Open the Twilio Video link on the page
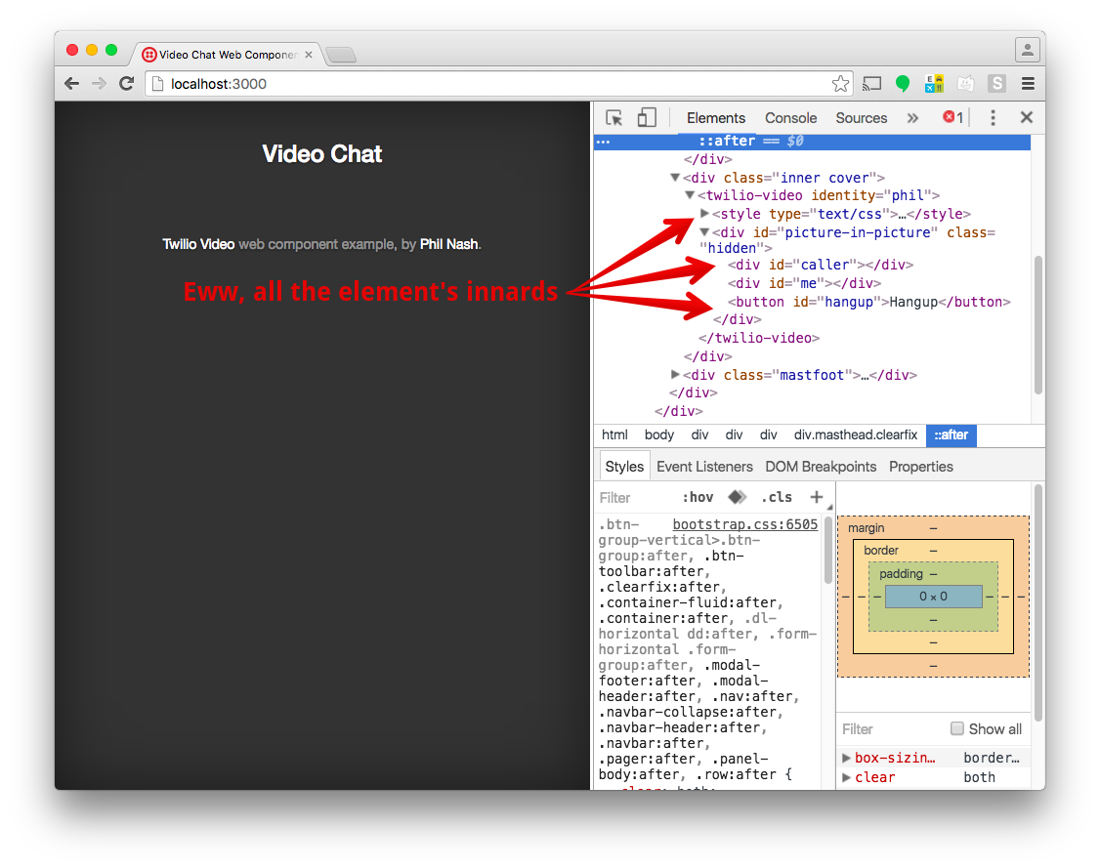The width and height of the screenshot is (1100, 868). (x=198, y=244)
